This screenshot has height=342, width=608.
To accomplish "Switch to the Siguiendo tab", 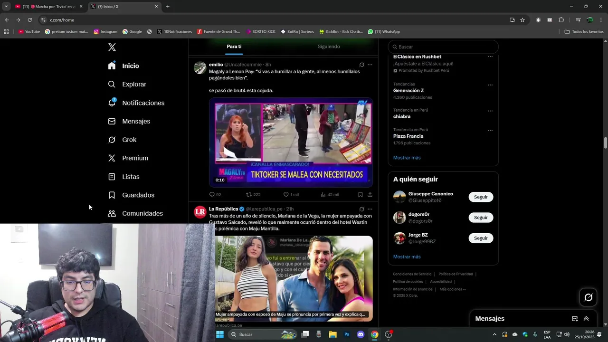I will (329, 47).
